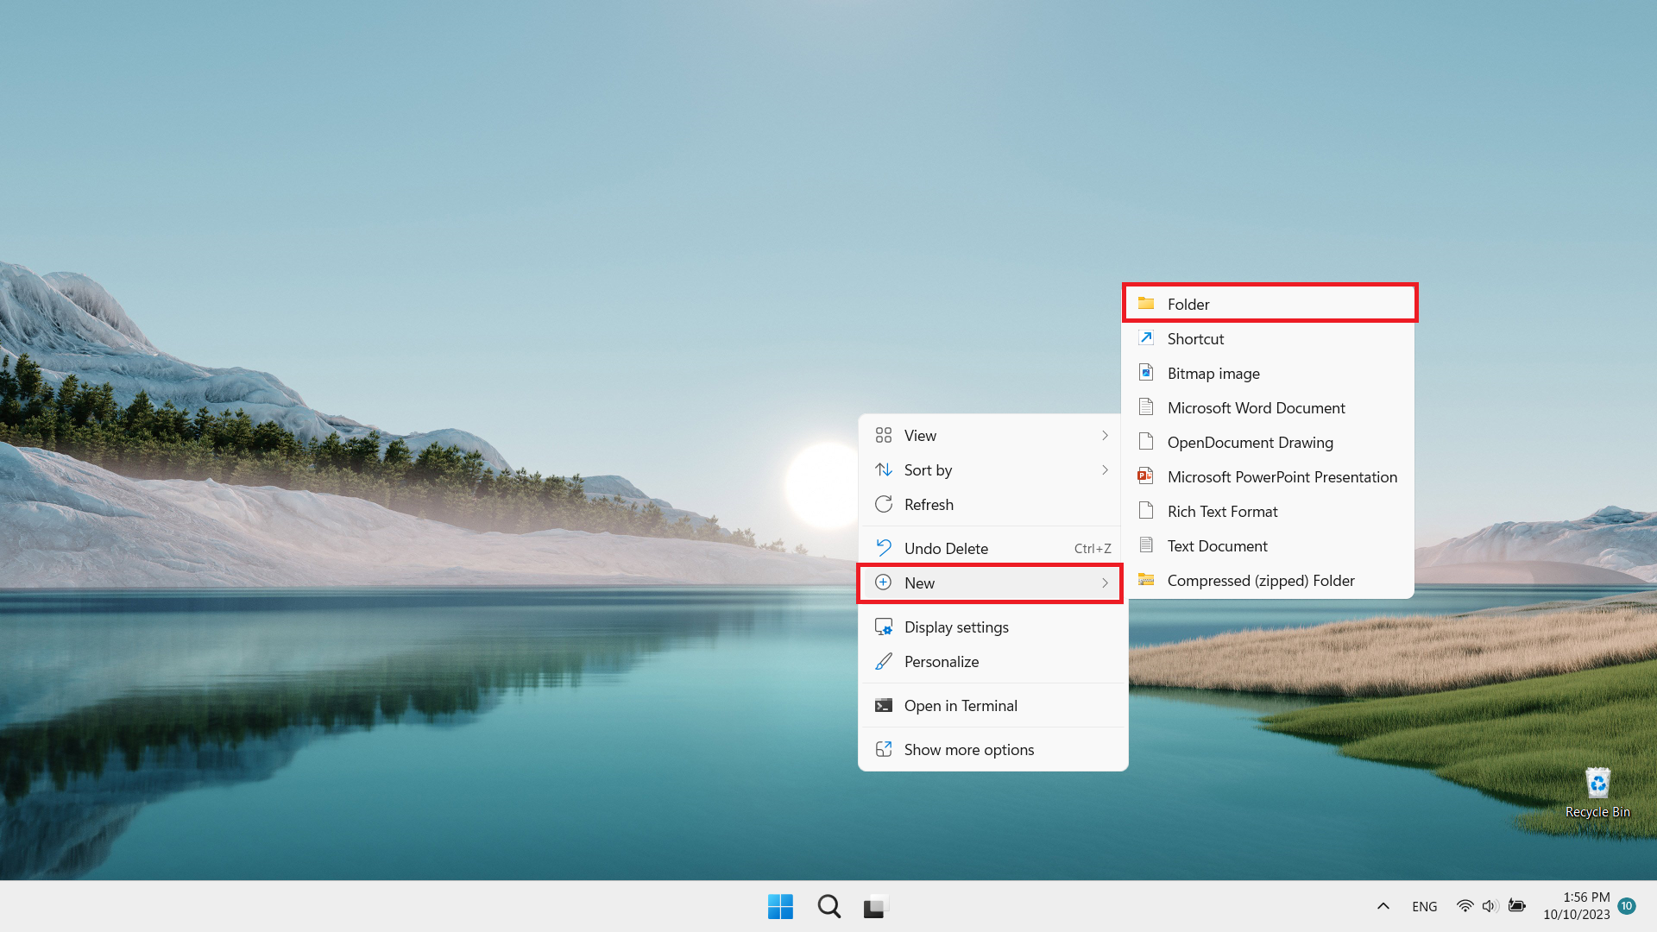Click the Refresh circular arrow icon
The image size is (1657, 932).
pos(884,505)
